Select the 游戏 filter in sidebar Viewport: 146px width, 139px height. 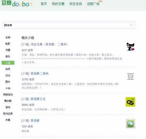[8, 107]
